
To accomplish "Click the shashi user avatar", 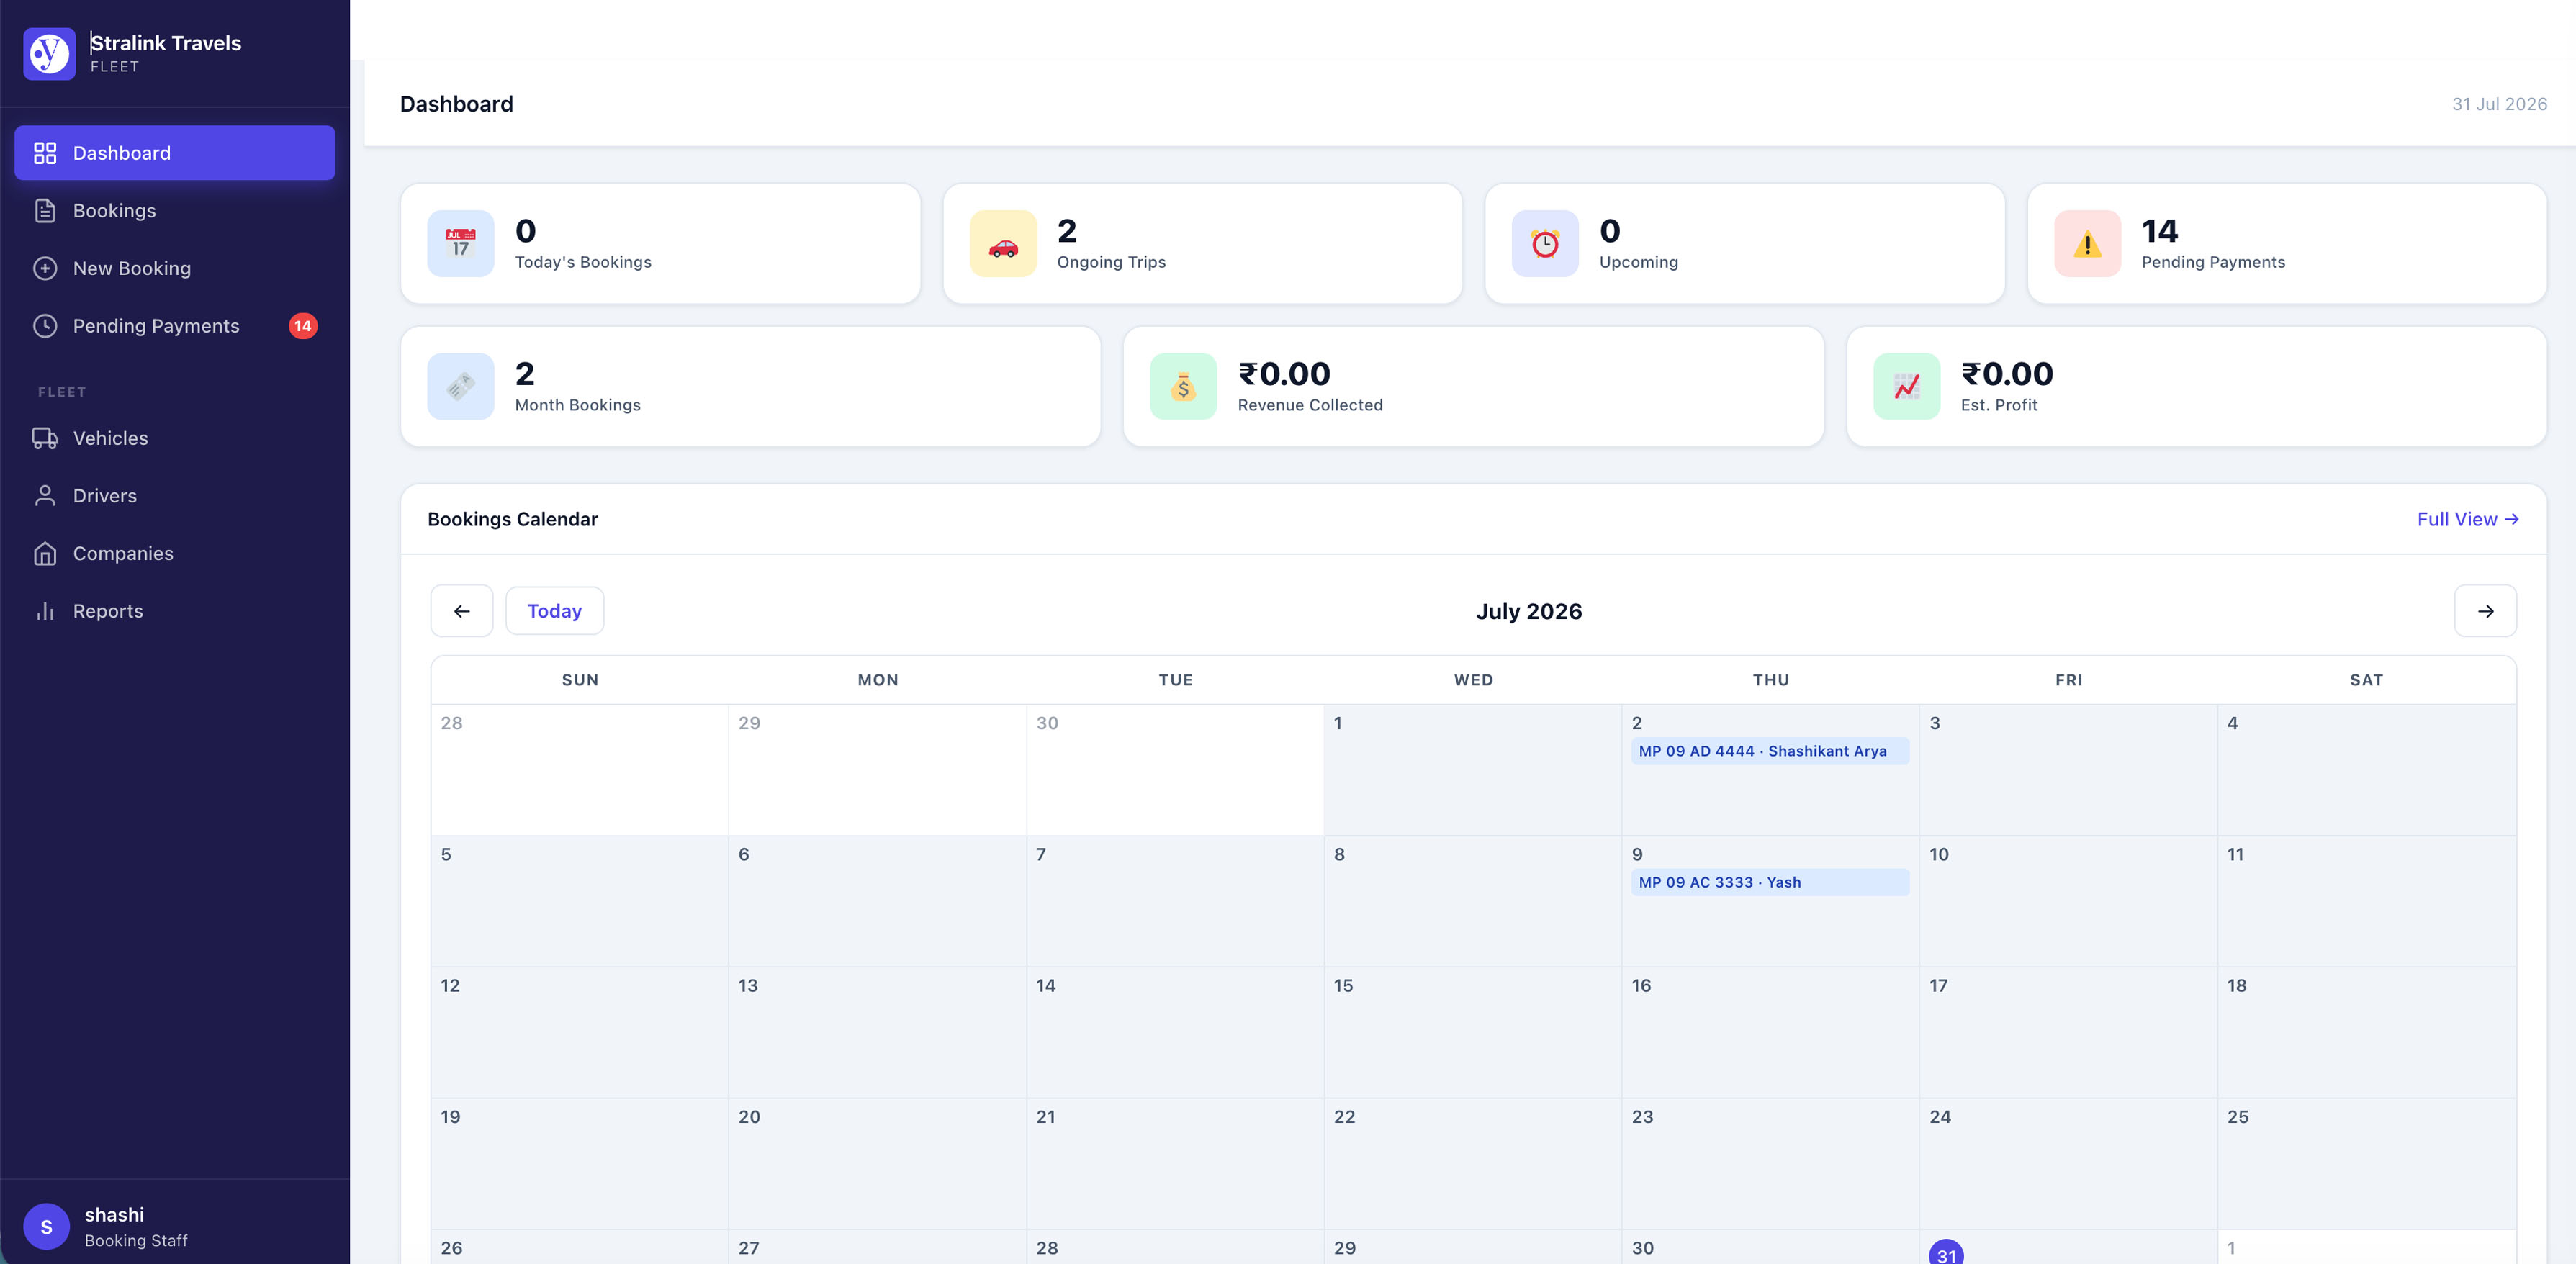I will 46,1226.
